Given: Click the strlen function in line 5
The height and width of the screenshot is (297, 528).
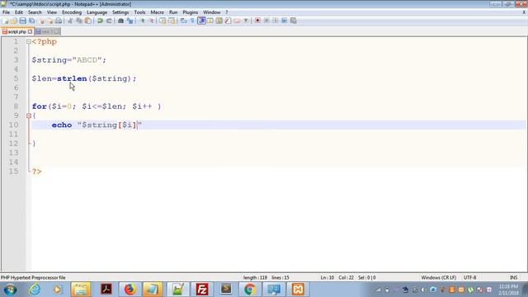Looking at the screenshot, I should (72, 79).
